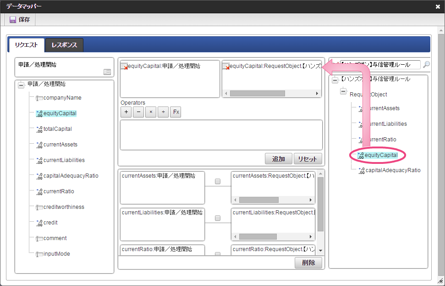Screen dimensions: 445x286
Task: Select creditworthiness in left tree
Action: point(64,207)
